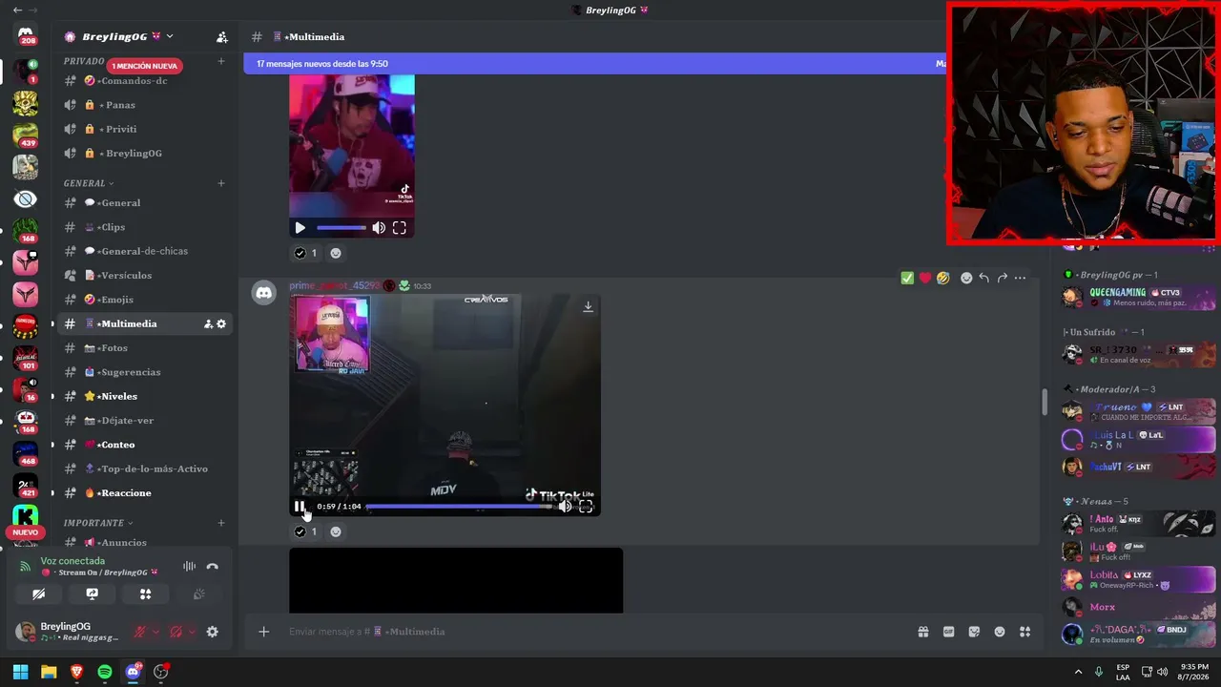Viewport: 1221px width, 687px height.
Task: Collapse the GENERAL category
Action: pyautogui.click(x=89, y=183)
